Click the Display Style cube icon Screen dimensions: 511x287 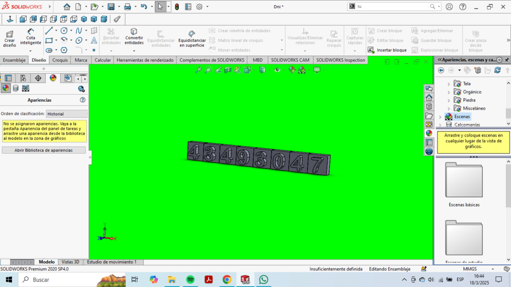click(262, 70)
